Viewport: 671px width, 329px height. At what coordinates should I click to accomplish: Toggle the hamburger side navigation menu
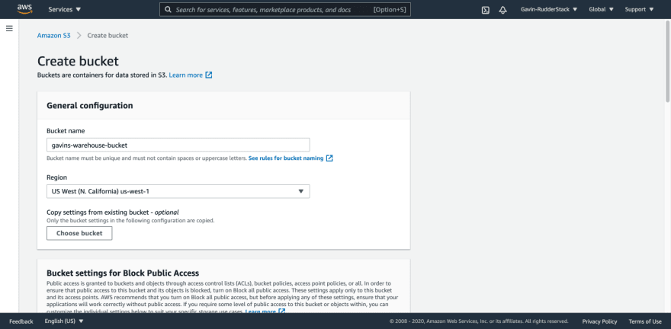point(9,28)
